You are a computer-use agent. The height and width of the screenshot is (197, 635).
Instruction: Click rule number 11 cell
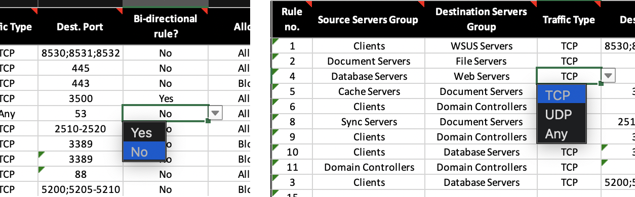[x=292, y=167]
